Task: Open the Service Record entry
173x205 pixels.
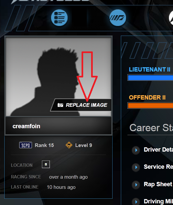Action: pyautogui.click(x=158, y=167)
